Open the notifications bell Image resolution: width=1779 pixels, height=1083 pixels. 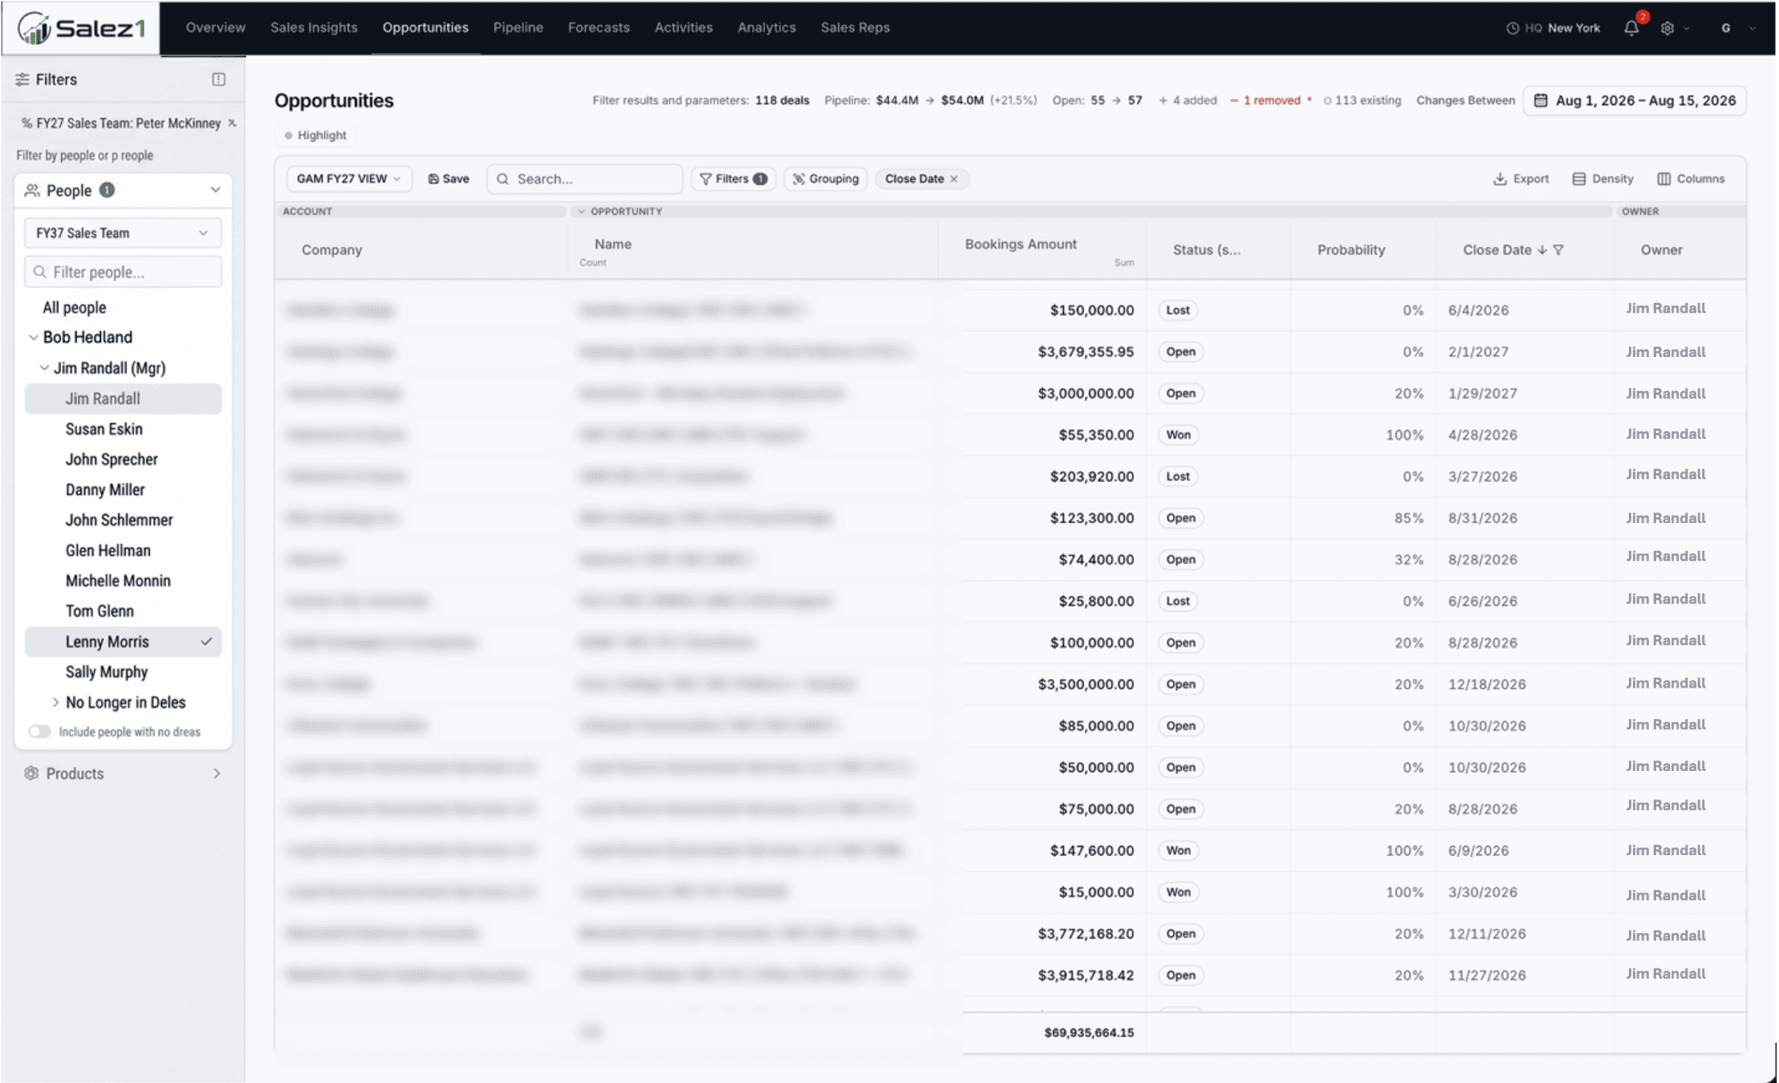click(x=1631, y=28)
